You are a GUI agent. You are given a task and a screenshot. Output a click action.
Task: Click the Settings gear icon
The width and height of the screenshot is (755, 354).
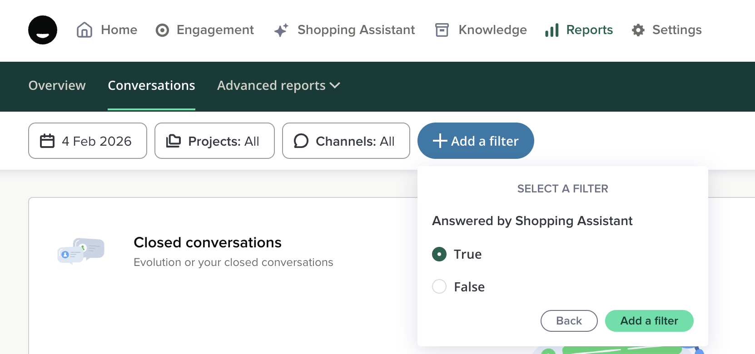coord(638,30)
